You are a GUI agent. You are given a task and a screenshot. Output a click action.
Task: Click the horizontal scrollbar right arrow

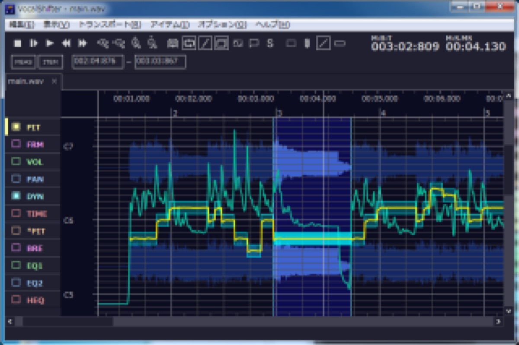498,321
